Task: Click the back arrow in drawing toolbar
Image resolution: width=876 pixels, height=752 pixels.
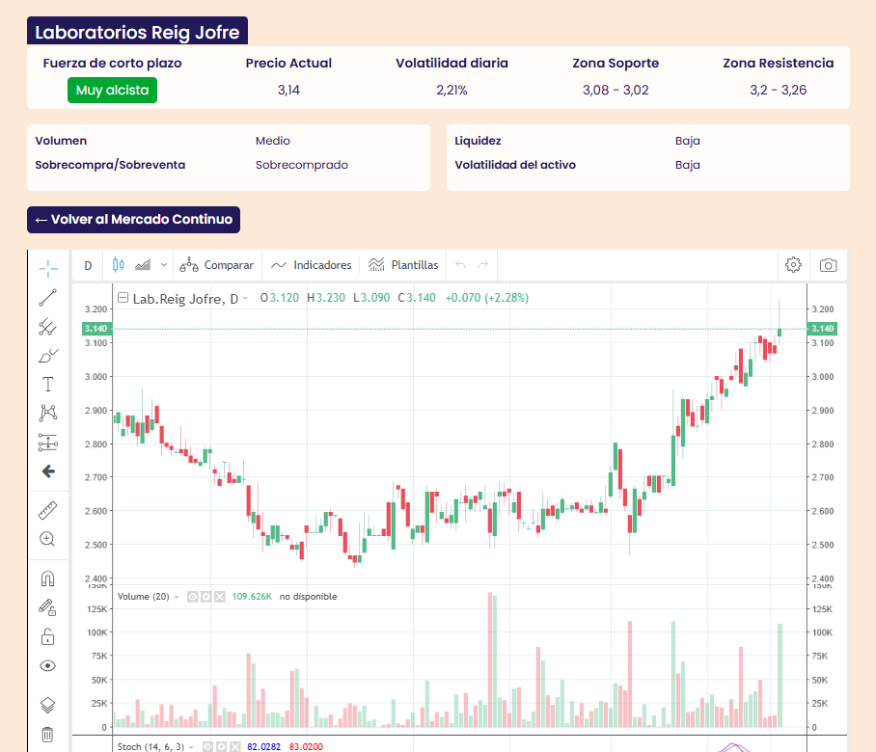Action: coord(48,471)
